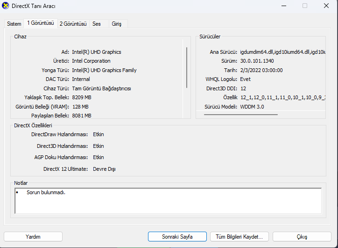Image resolution: width=338 pixels, height=248 pixels.
Task: Open the 2 Görüntüsü tab
Action: [x=73, y=24]
